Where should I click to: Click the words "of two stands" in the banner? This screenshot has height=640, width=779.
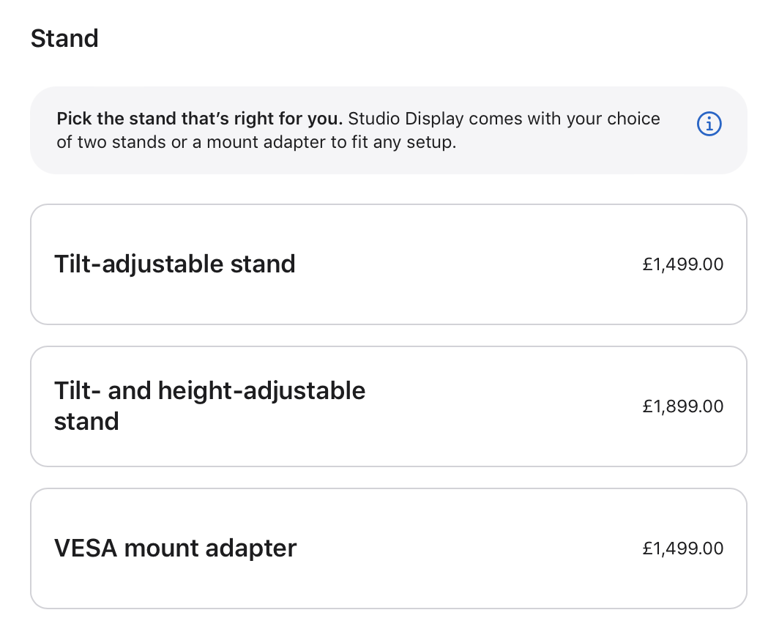coord(111,142)
